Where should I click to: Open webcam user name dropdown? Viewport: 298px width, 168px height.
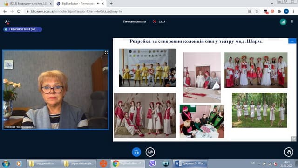(x=20, y=127)
